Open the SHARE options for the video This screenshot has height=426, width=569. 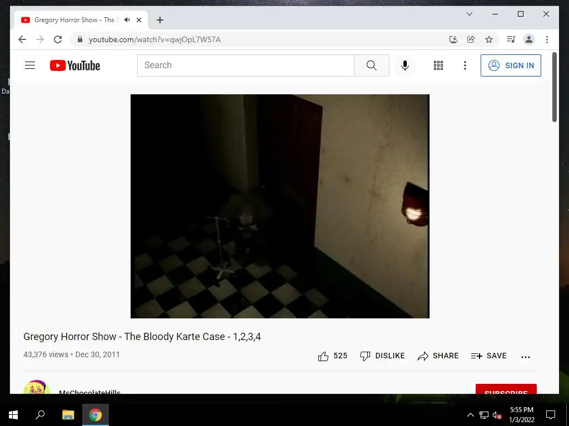pyautogui.click(x=438, y=356)
